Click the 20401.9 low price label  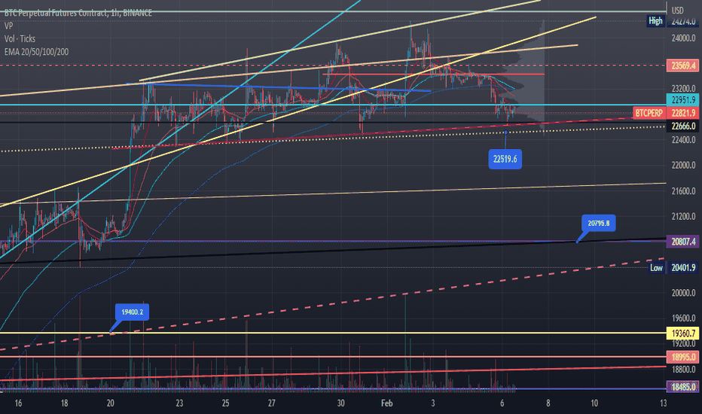(x=682, y=268)
